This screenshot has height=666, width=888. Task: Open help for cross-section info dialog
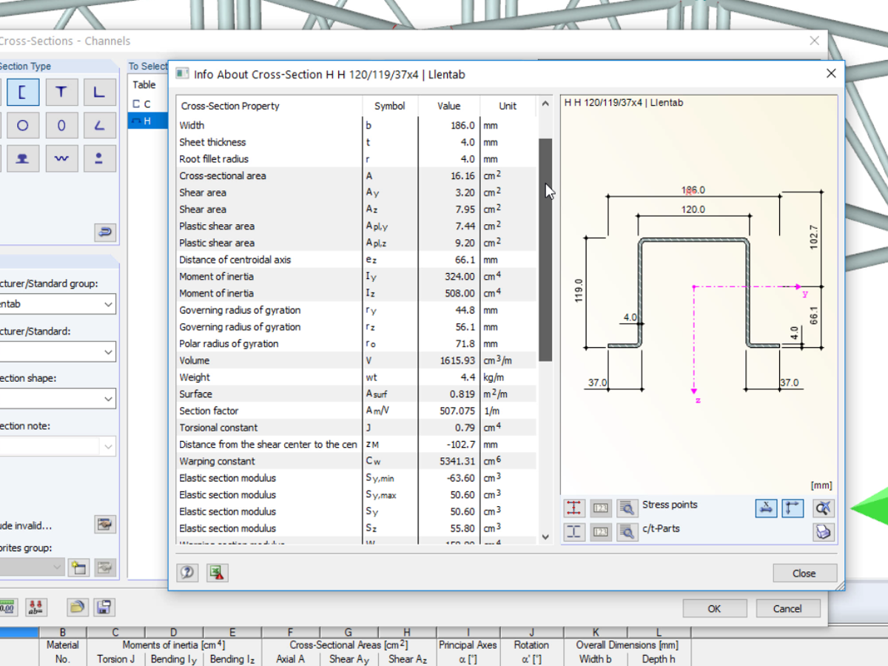pyautogui.click(x=187, y=572)
